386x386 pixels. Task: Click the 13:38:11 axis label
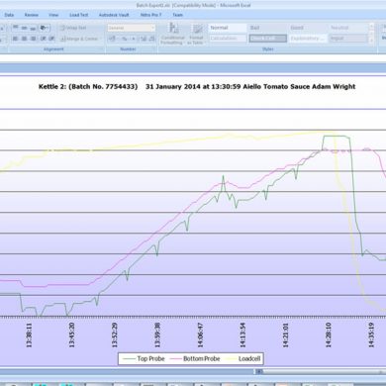click(29, 336)
